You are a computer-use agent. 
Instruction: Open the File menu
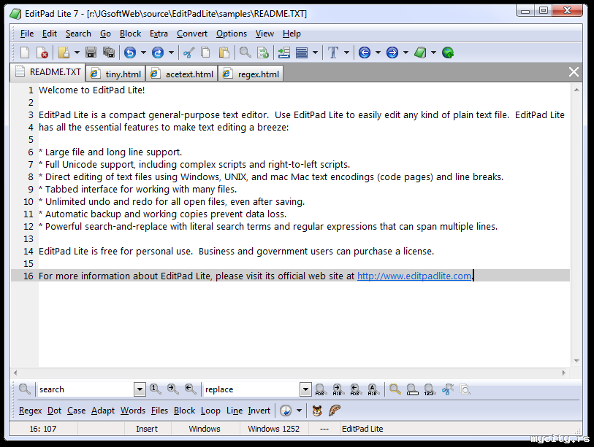[x=27, y=34]
